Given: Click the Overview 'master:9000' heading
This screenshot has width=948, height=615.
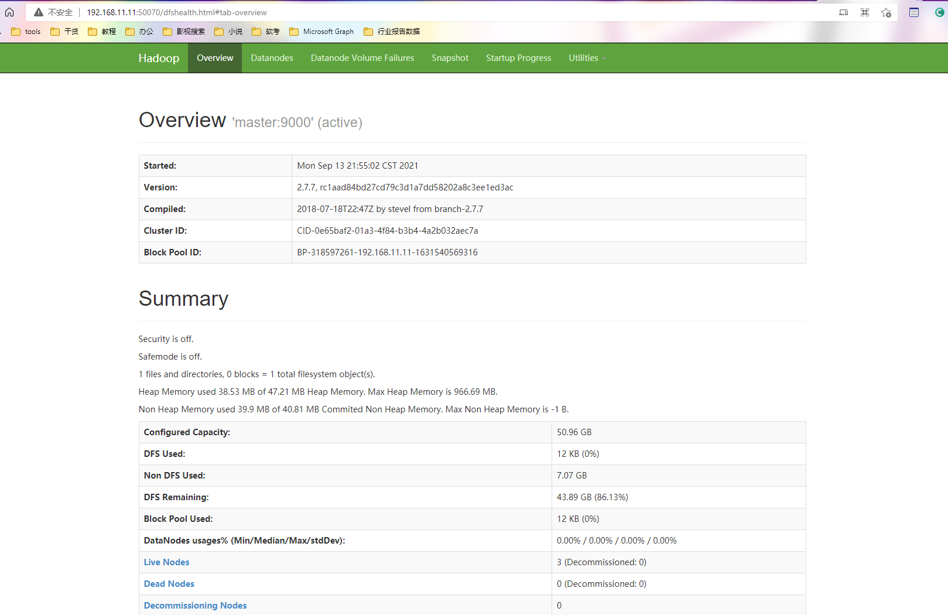Looking at the screenshot, I should (251, 121).
